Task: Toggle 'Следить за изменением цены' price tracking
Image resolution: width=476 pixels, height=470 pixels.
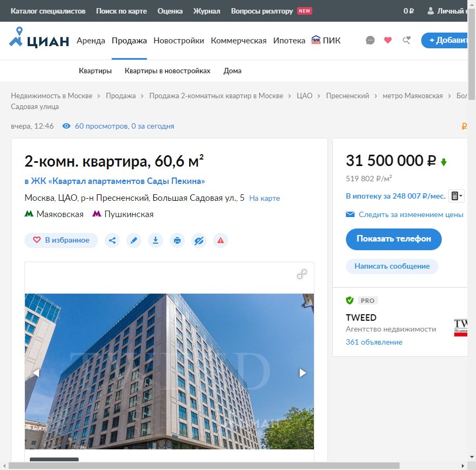Action: pyautogui.click(x=410, y=215)
